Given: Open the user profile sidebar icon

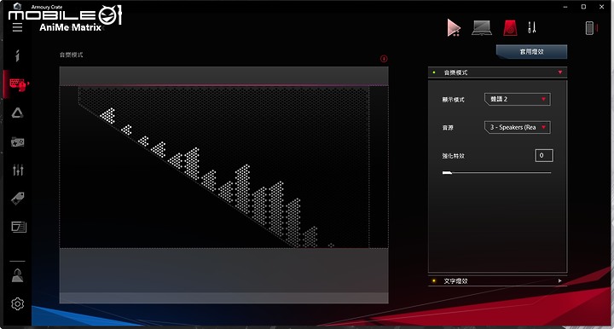Looking at the screenshot, I should click(18, 275).
